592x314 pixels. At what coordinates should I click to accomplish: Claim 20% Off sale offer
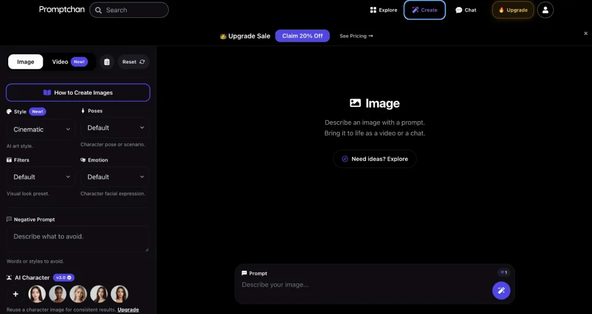(302, 36)
